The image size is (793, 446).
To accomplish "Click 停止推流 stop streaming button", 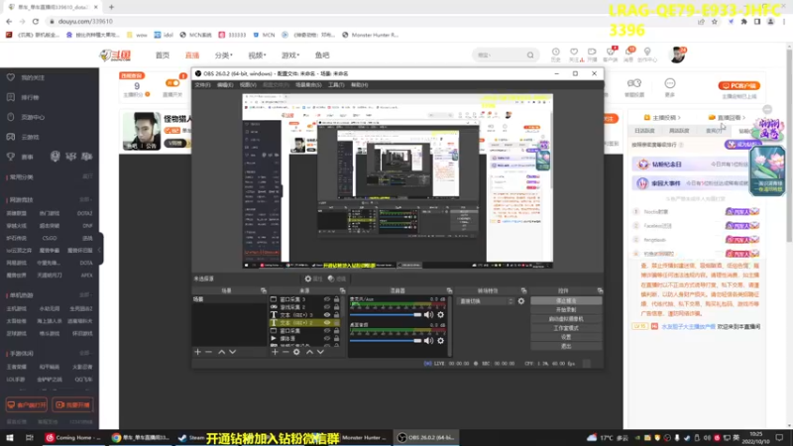I will click(566, 301).
